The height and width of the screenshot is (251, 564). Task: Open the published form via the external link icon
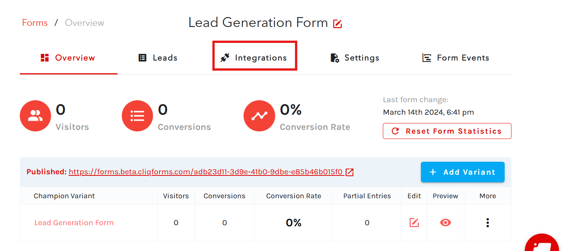(350, 172)
